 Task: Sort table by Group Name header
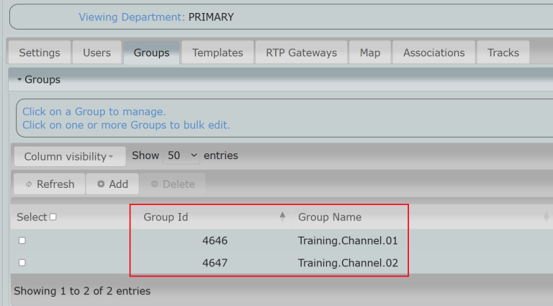[330, 217]
